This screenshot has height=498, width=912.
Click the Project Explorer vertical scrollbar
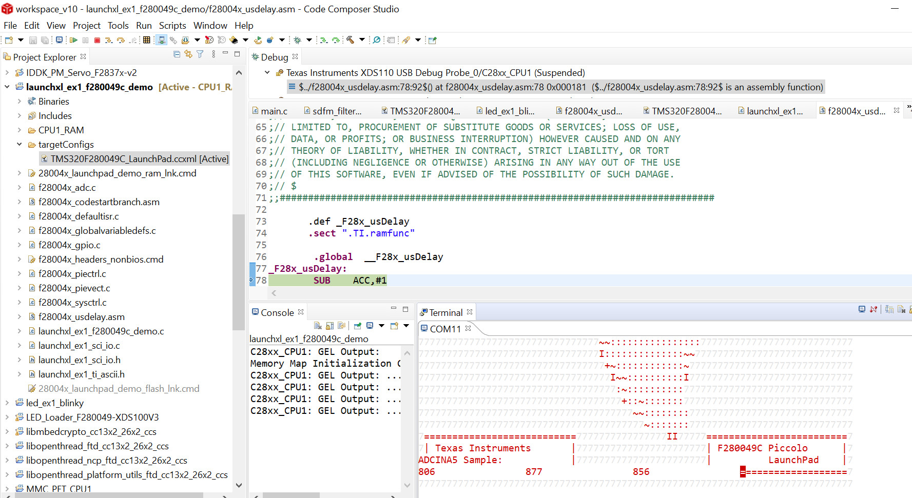pyautogui.click(x=238, y=272)
